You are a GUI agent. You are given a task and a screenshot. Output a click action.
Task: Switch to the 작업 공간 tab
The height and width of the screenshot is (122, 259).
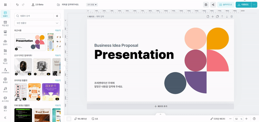point(5,23)
